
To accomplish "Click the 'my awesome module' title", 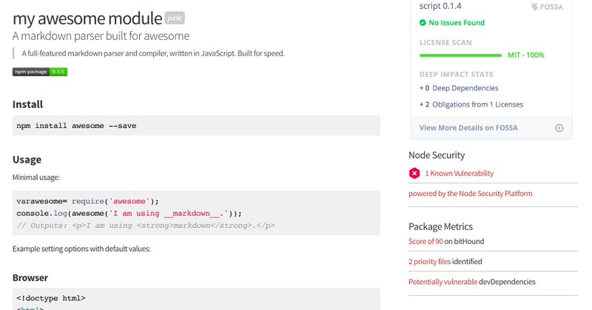I will click(x=87, y=18).
